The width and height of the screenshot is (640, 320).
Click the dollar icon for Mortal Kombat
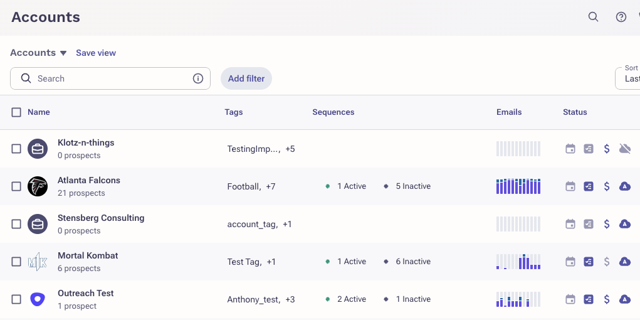(607, 262)
